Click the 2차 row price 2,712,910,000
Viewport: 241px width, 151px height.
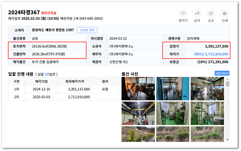79,97
